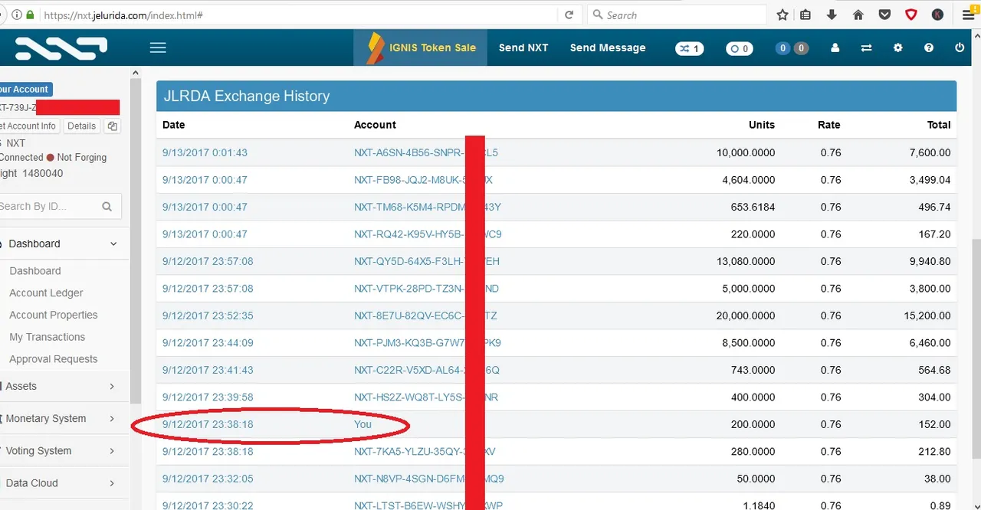Open My Transactions in sidebar
Viewport: 981px width, 510px height.
point(48,337)
